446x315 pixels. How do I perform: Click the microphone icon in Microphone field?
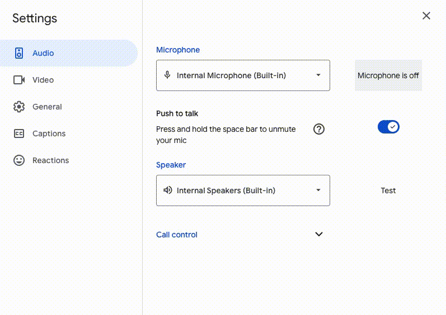point(167,75)
